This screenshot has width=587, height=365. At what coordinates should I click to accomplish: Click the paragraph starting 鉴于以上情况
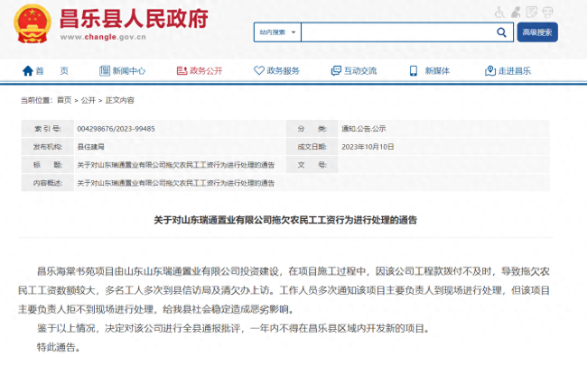point(233,328)
